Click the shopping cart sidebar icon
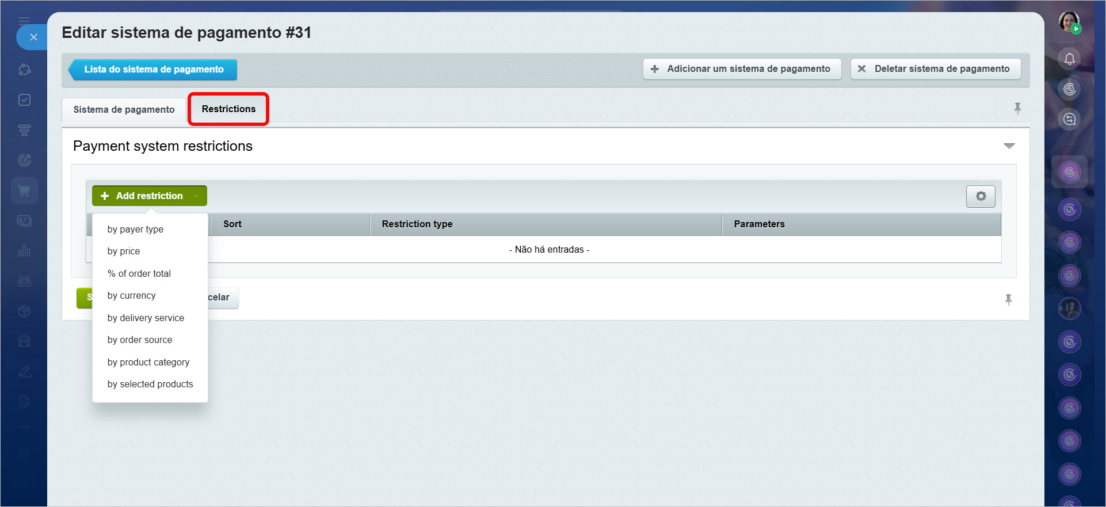Image resolution: width=1106 pixels, height=507 pixels. pyautogui.click(x=24, y=190)
